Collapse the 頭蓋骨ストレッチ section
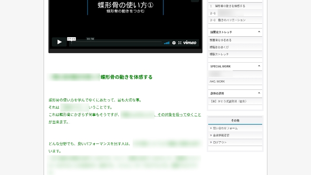This screenshot has width=311, height=175. (x=259, y=32)
